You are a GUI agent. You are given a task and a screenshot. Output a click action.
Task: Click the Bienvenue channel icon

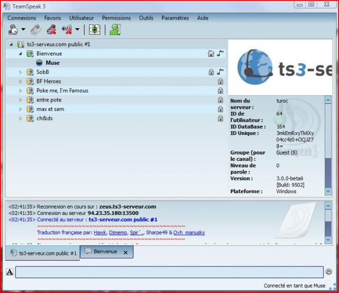point(30,54)
